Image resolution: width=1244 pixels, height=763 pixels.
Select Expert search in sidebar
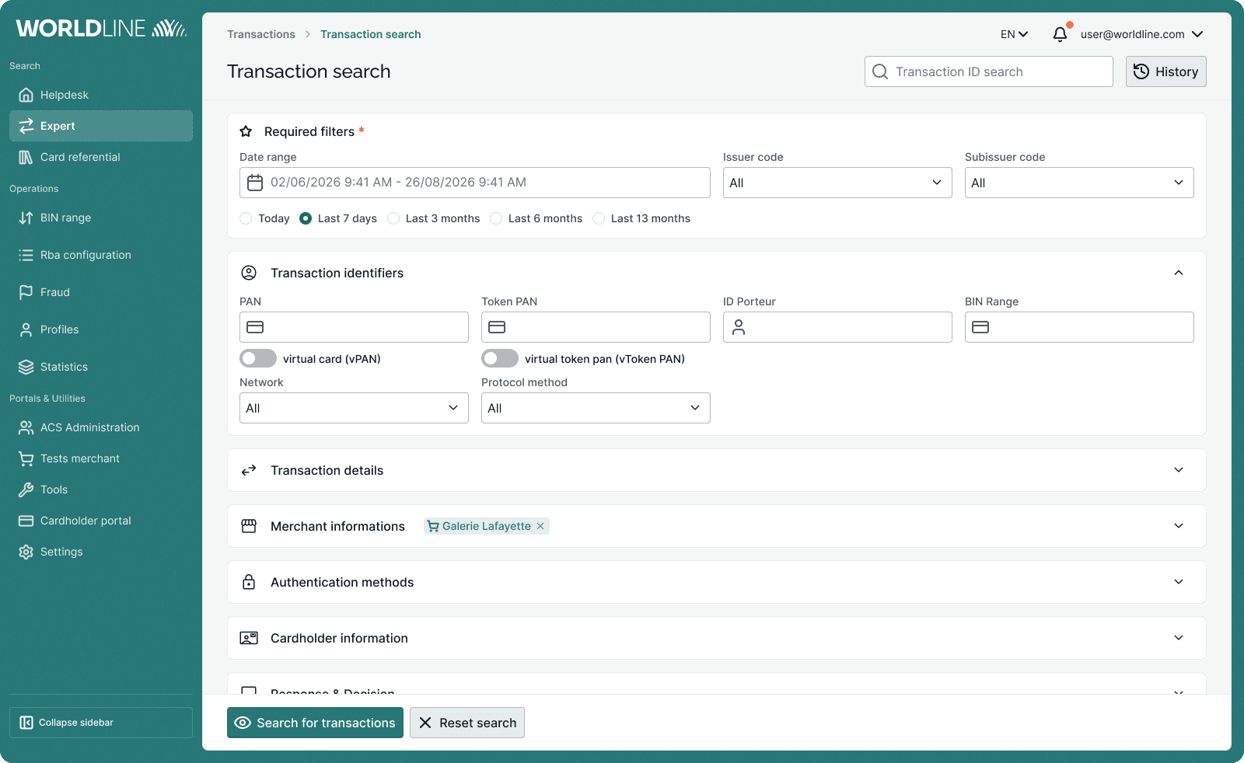[101, 126]
